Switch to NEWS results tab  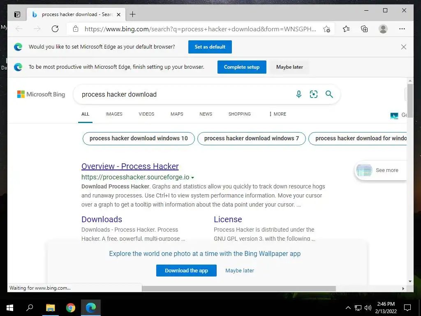click(x=206, y=114)
